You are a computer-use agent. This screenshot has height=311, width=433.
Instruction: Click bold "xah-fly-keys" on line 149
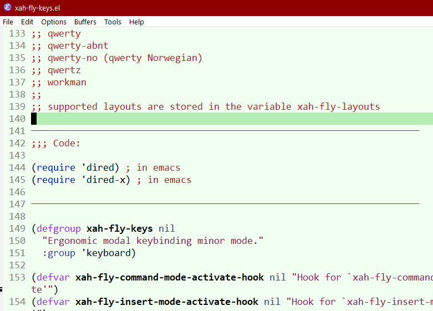tap(120, 229)
